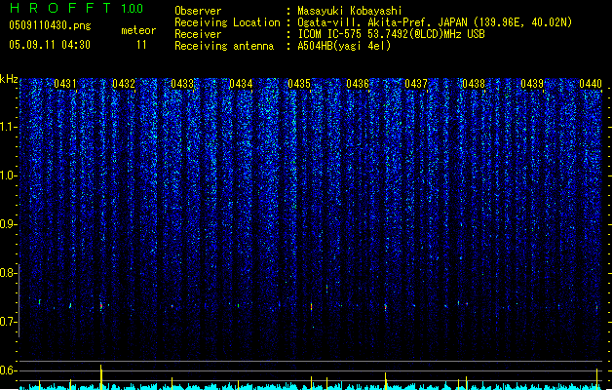The width and height of the screenshot is (613, 390).
Task: Click the 0.8 kHz frequency axis label
Action: point(8,273)
